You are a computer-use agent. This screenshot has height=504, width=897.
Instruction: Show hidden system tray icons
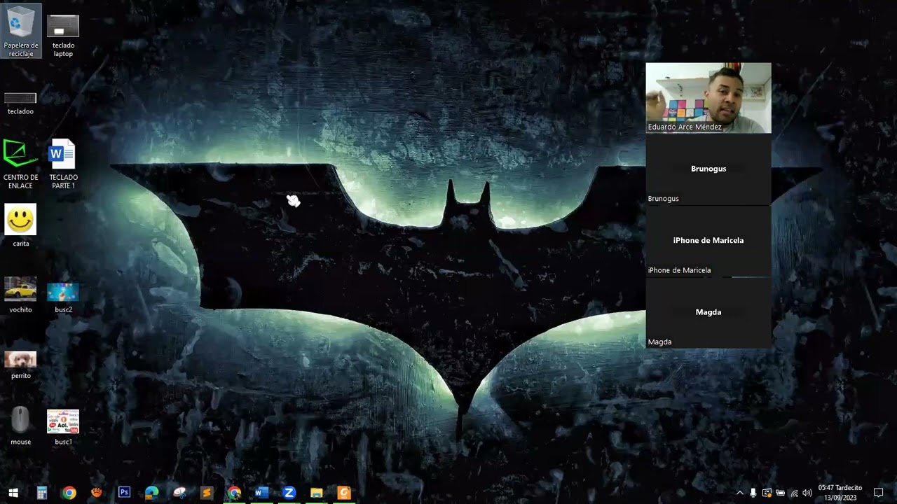[x=739, y=493]
